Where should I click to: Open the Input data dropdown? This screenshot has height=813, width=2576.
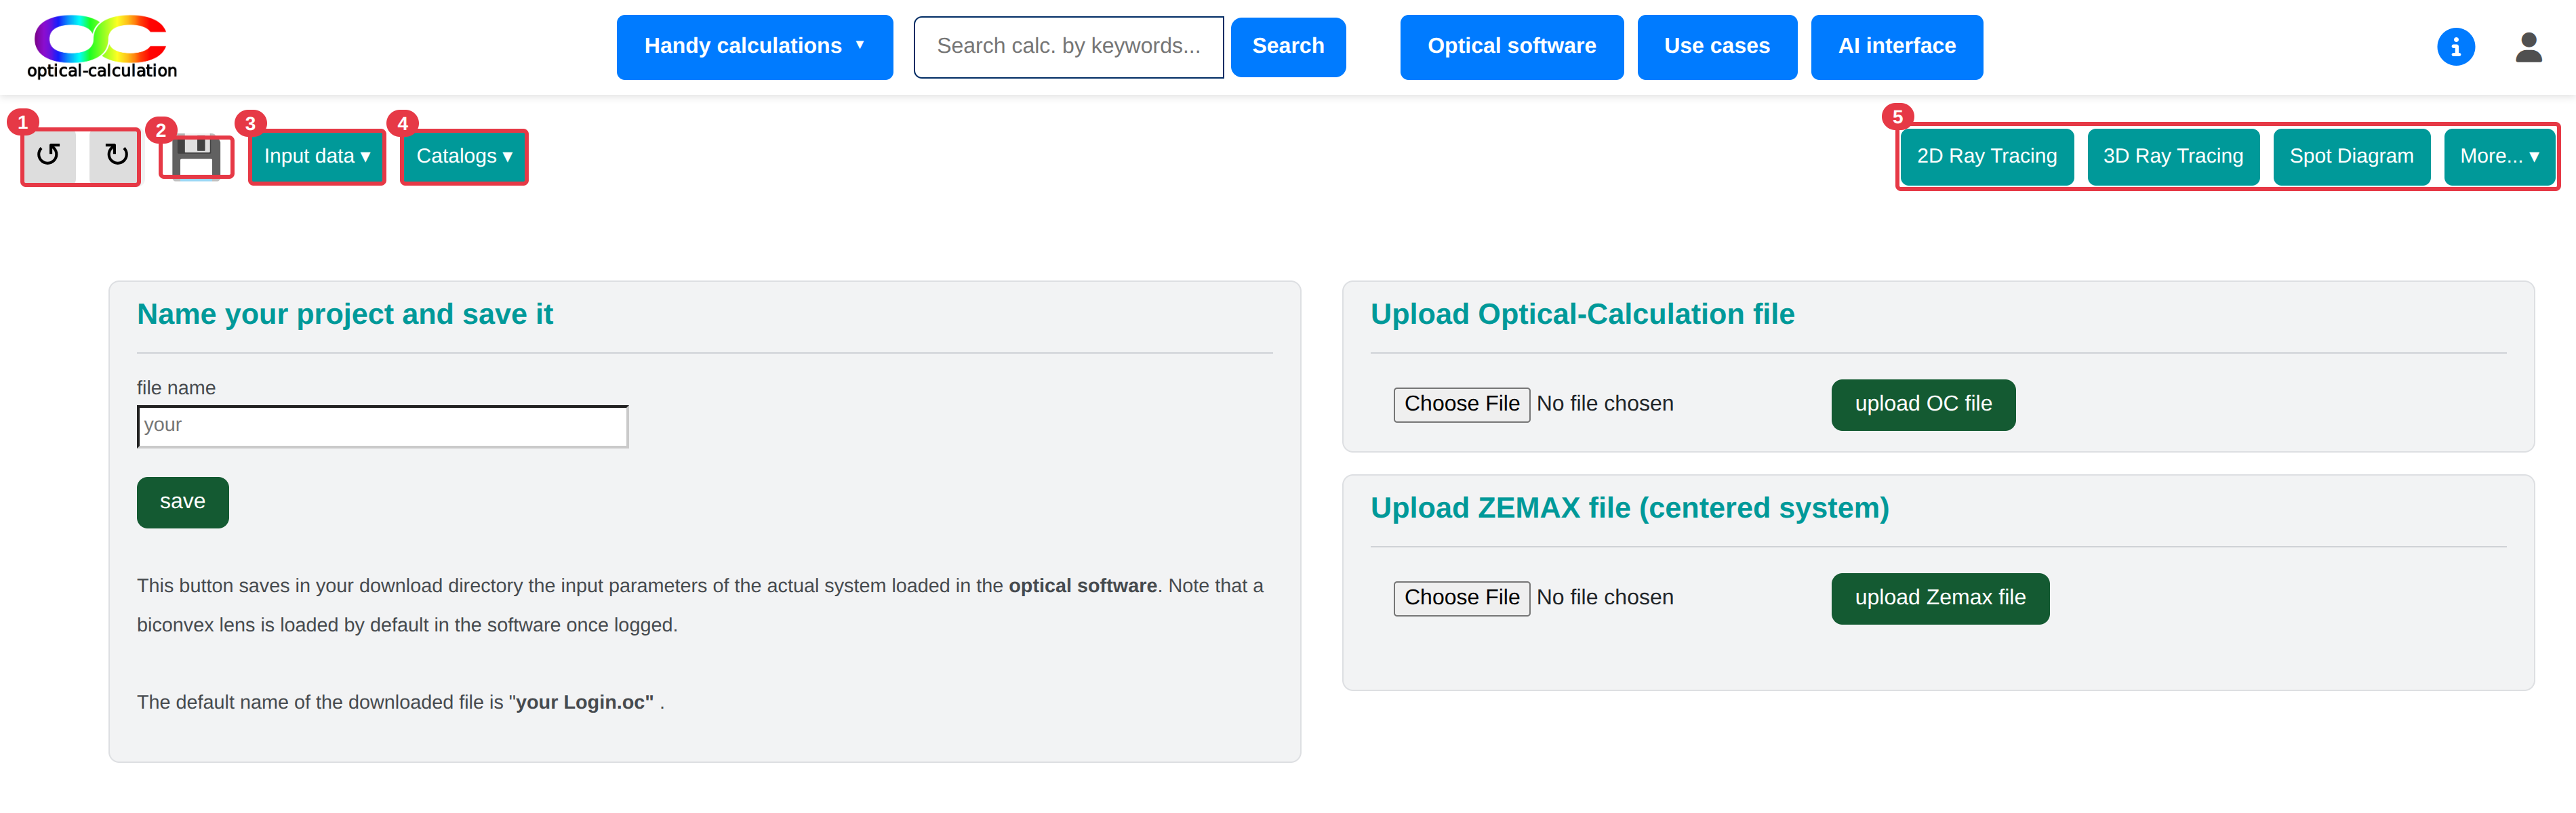coord(317,156)
